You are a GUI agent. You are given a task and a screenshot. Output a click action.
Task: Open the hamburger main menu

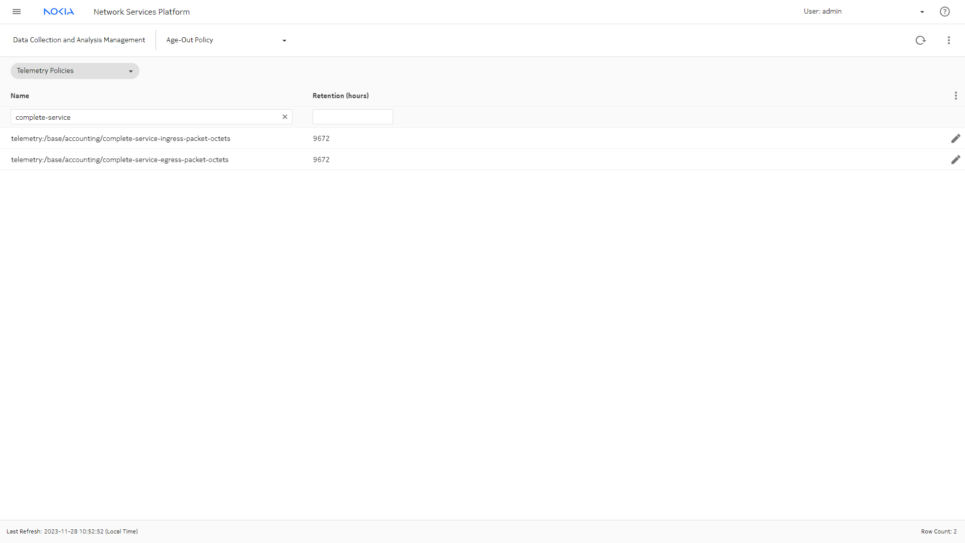[17, 12]
